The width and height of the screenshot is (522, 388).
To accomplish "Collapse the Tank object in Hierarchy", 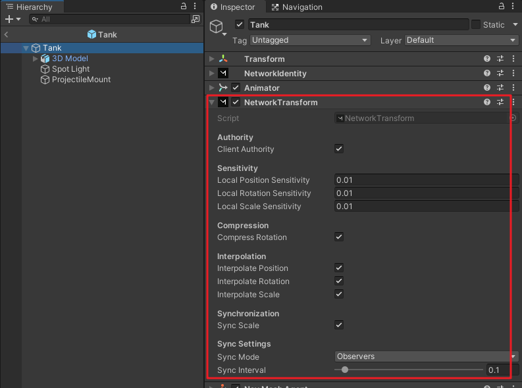I will pyautogui.click(x=26, y=48).
